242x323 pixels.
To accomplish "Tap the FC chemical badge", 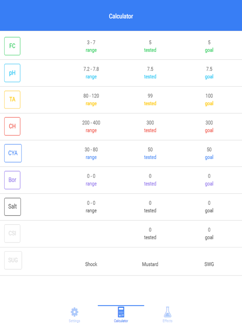I will [12, 46].
